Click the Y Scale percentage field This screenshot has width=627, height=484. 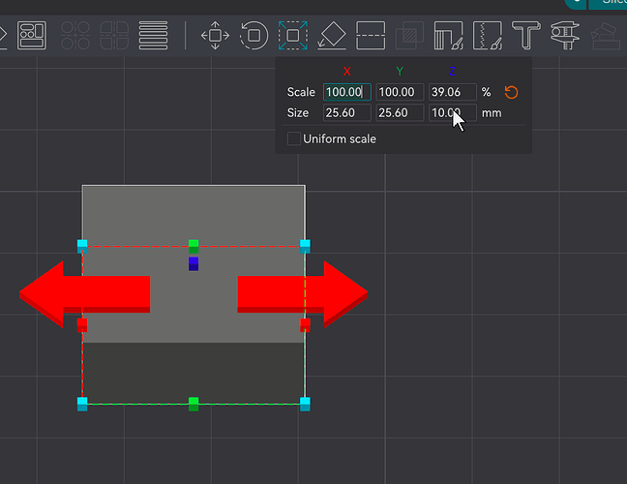pos(400,92)
